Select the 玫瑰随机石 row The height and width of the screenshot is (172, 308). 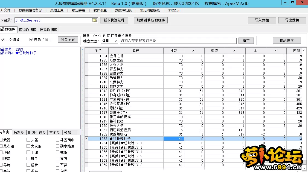[193, 134]
